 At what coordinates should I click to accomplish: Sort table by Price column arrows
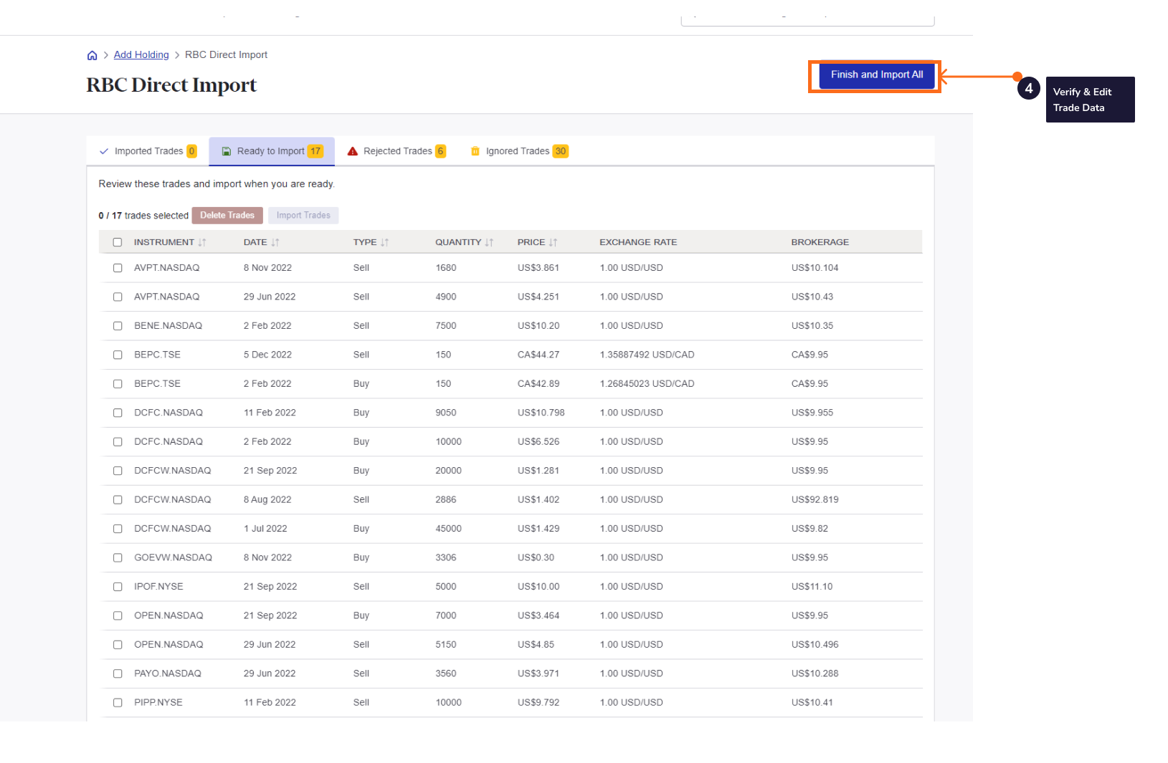coord(553,242)
